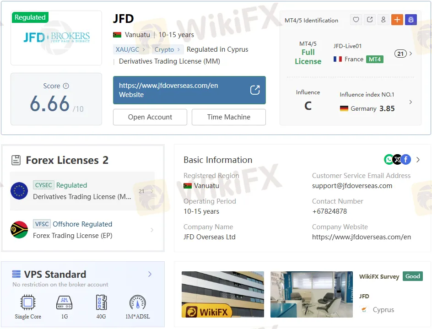Click the heart favorite icon
The image size is (432, 329).
coord(356,20)
